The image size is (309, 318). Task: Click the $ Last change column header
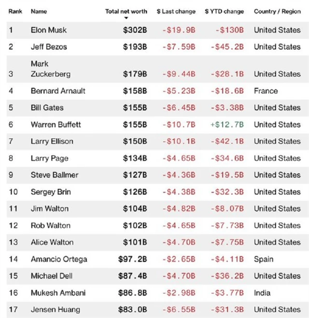176,11
